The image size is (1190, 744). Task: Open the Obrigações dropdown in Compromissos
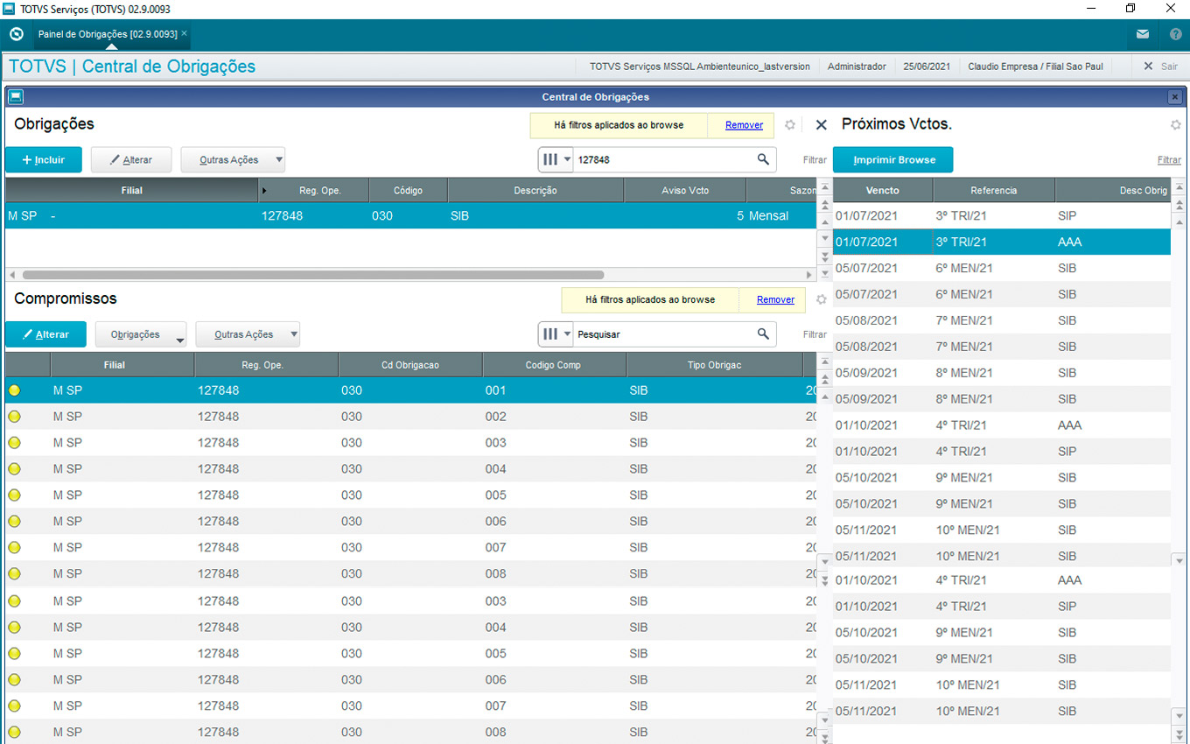[x=141, y=334]
